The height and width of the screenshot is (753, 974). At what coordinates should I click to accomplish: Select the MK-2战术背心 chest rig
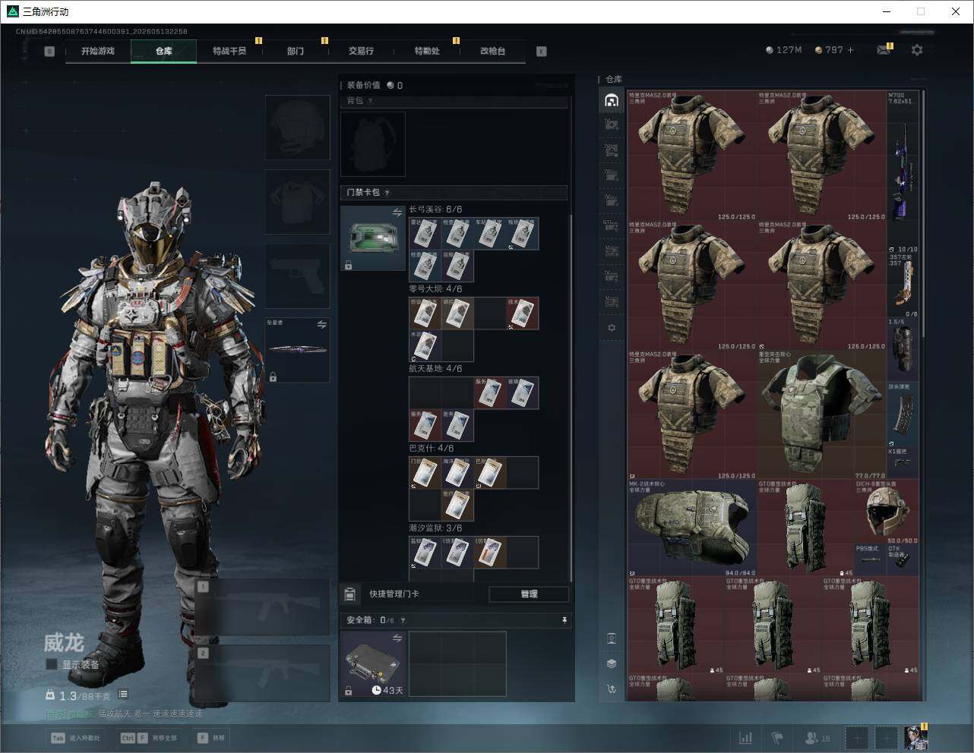pyautogui.click(x=692, y=528)
